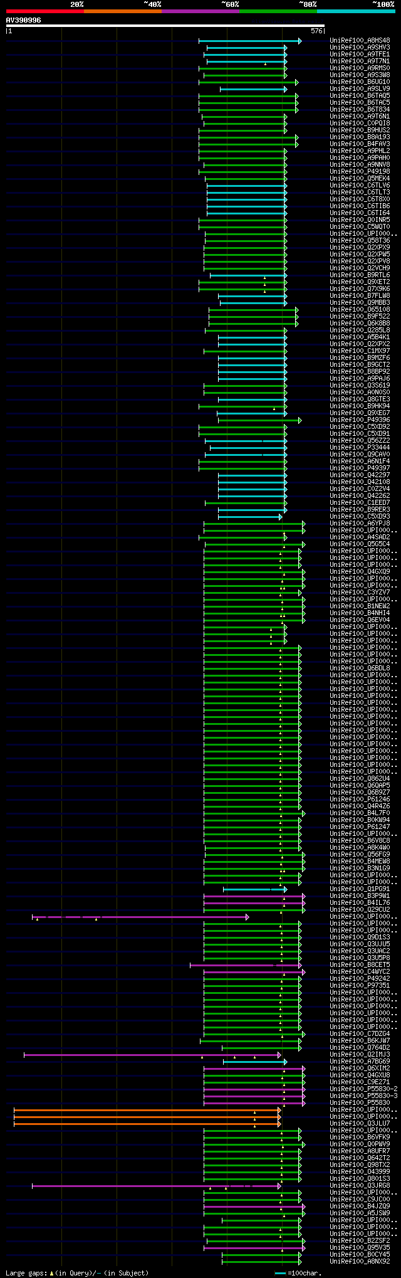Viewport: 401px width, 1278px height.
Task: Select the UniRef100_A9TFE1 label
Action: (x=360, y=55)
